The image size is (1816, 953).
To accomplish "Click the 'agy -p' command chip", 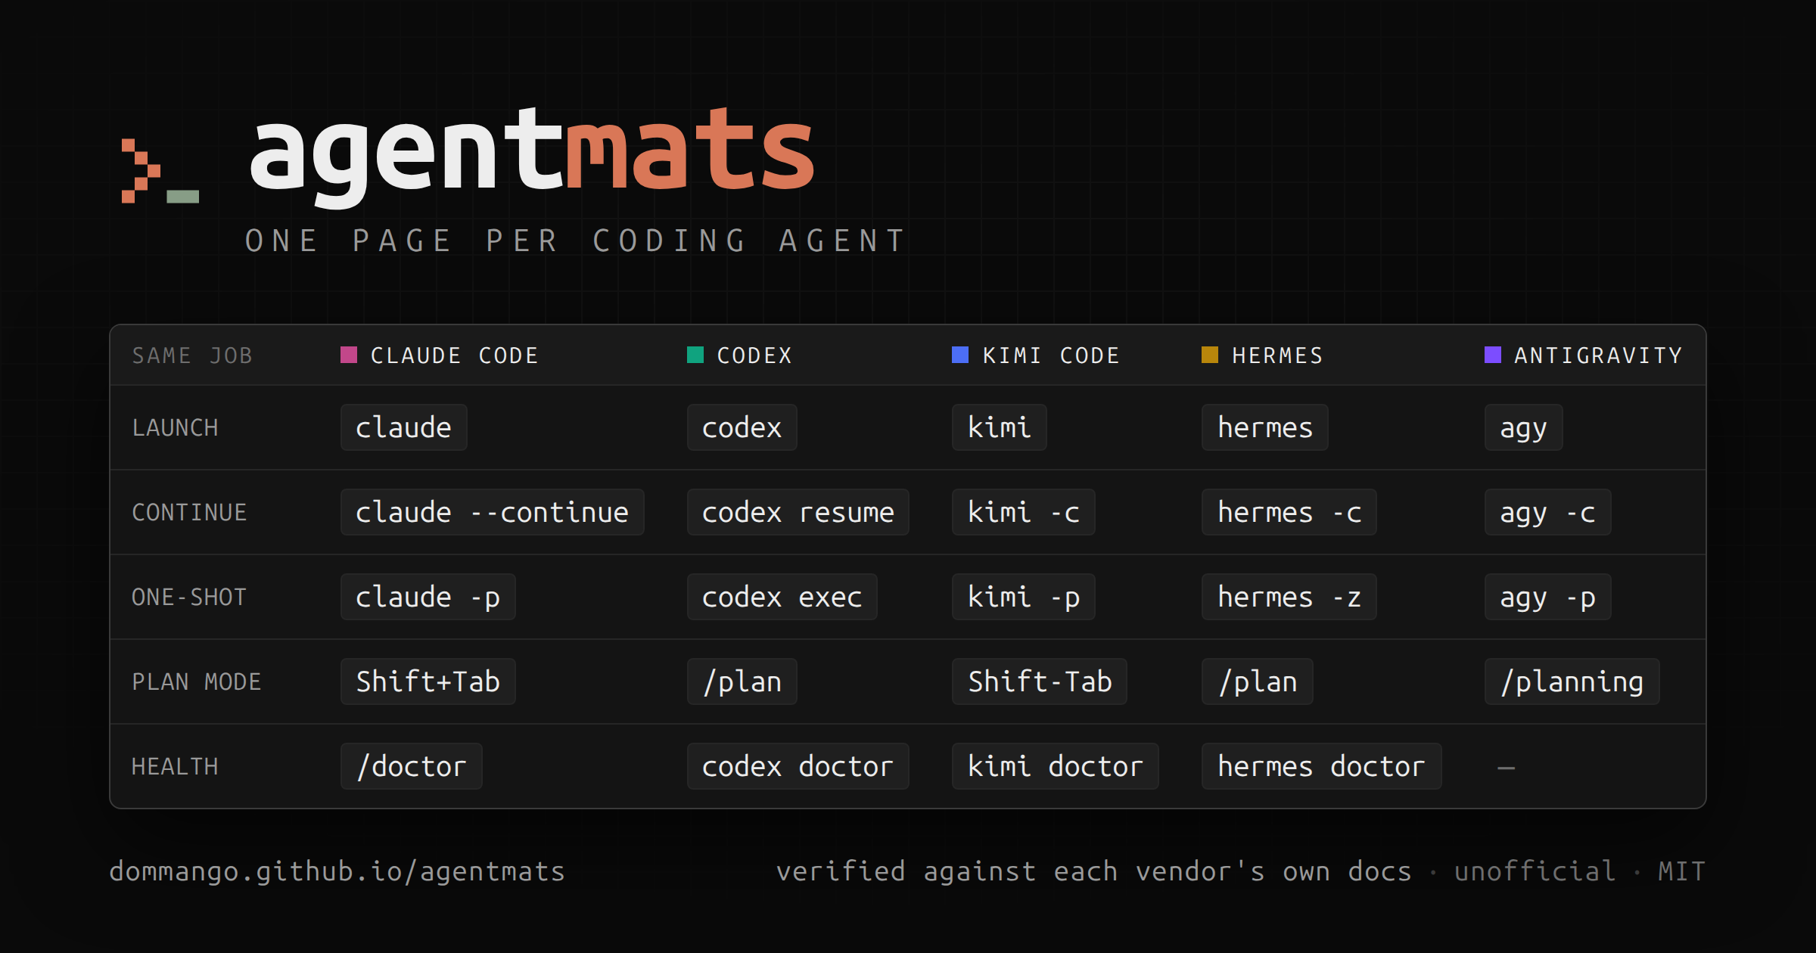I will [x=1548, y=597].
